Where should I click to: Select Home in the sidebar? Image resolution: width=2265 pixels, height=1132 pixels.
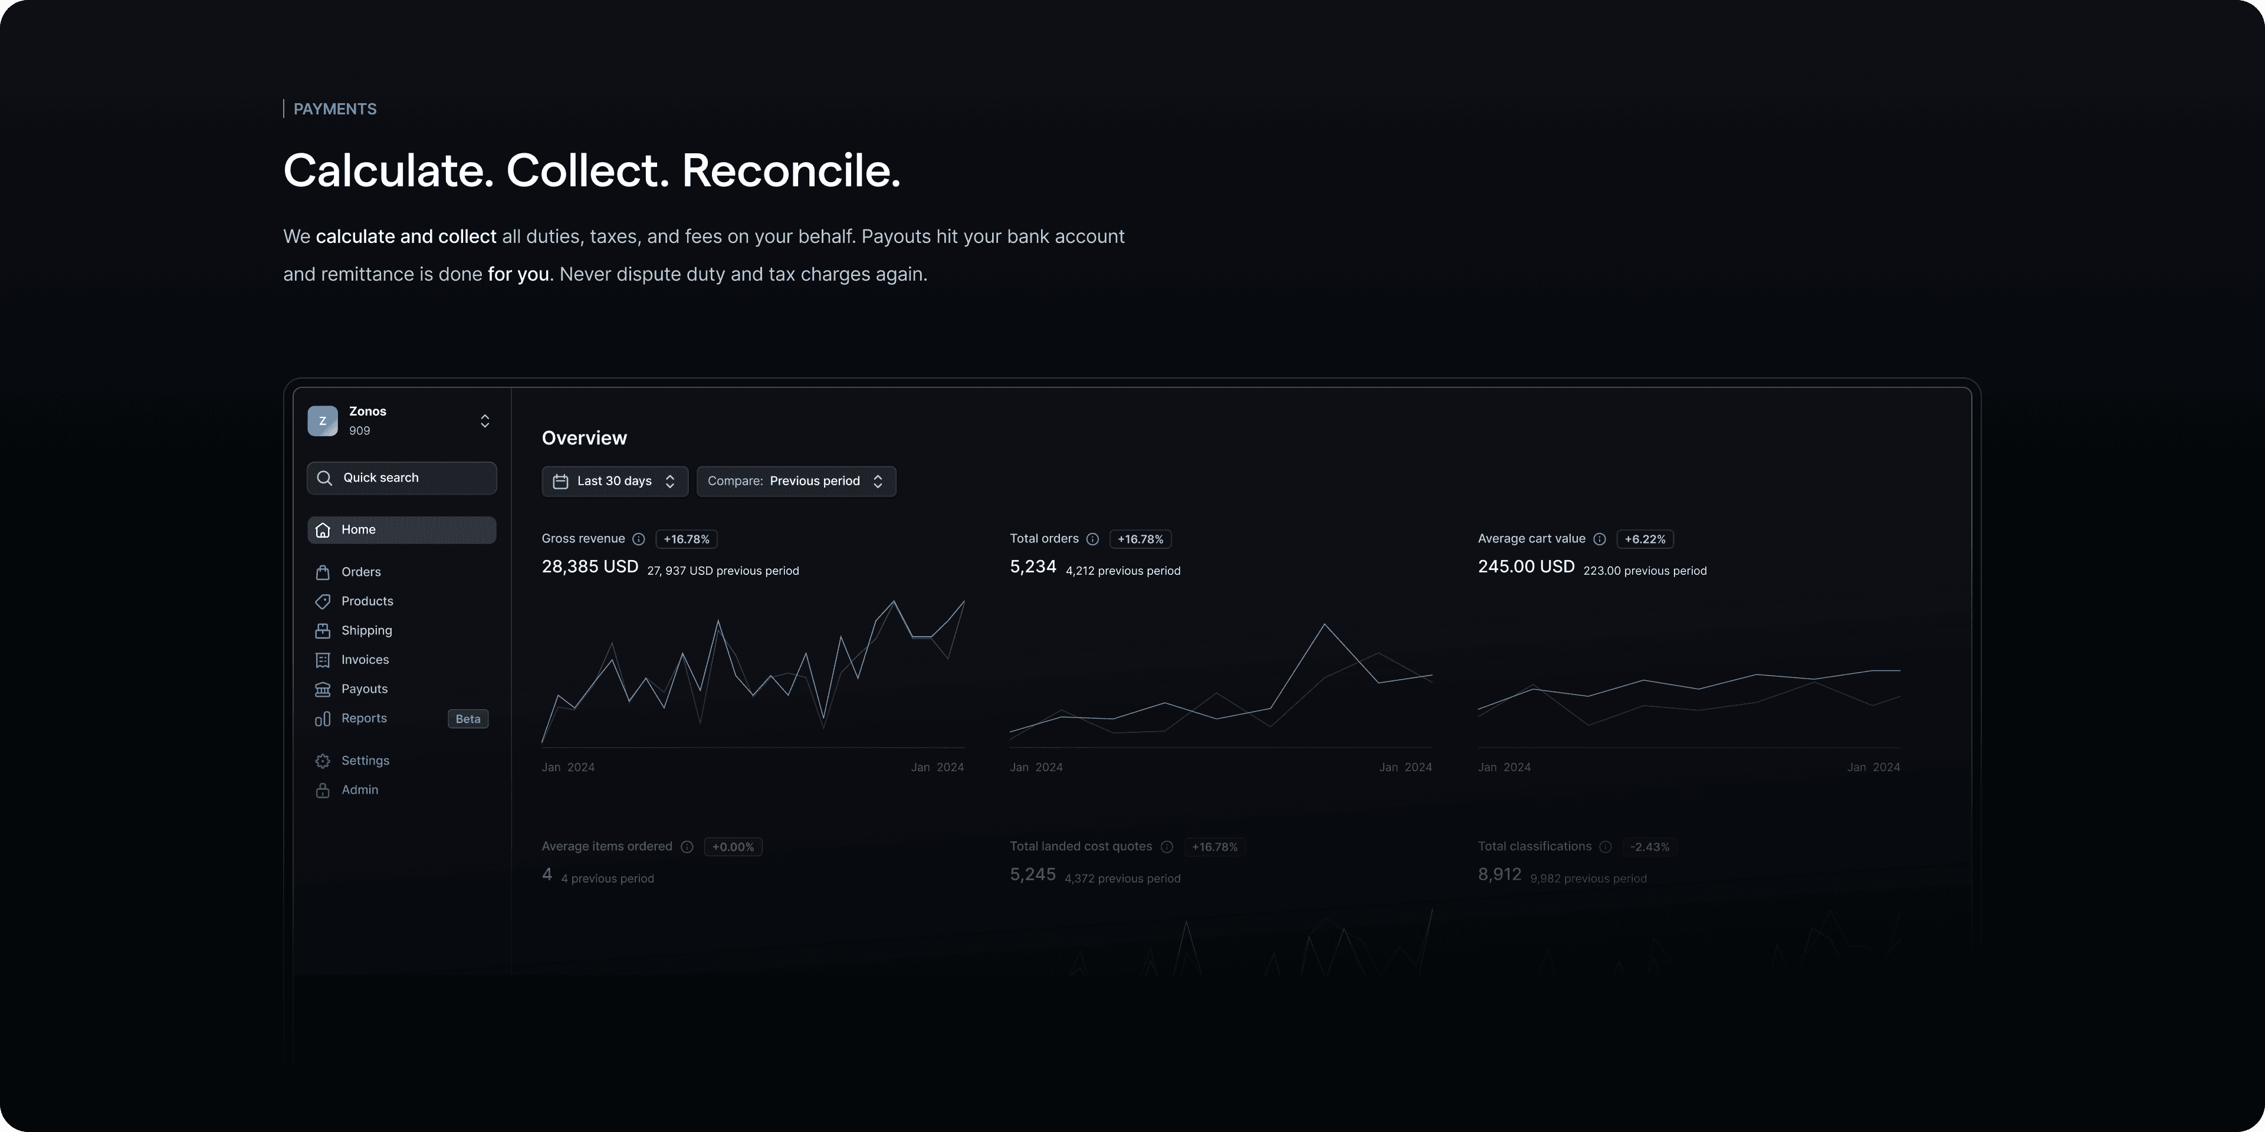click(402, 530)
